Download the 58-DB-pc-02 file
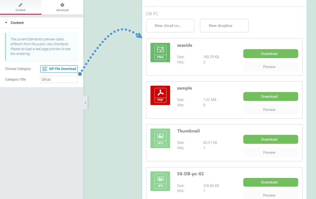The image size is (316, 199). (x=270, y=182)
